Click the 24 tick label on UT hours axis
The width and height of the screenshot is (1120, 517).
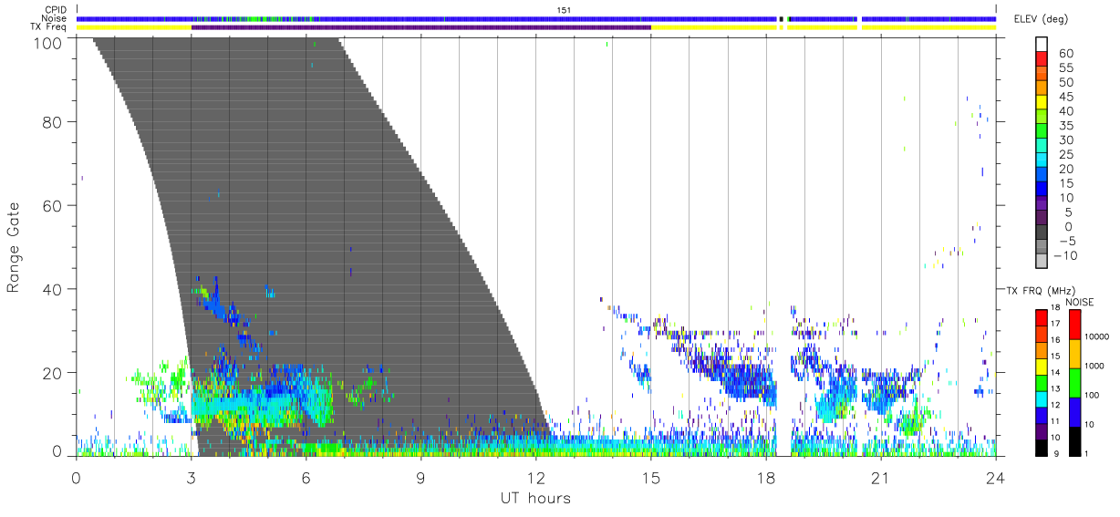[996, 478]
